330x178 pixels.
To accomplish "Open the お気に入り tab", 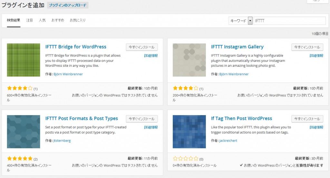I will tap(77, 20).
